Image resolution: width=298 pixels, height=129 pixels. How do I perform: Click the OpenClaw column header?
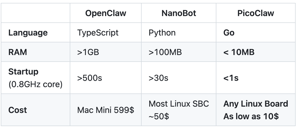[105, 13]
